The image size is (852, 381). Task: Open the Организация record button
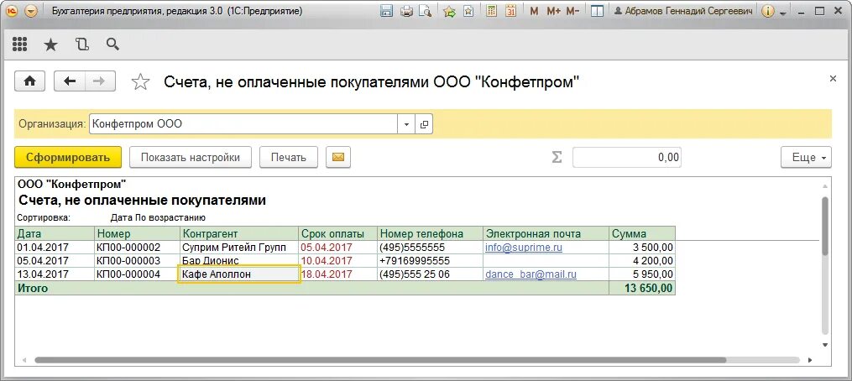424,124
